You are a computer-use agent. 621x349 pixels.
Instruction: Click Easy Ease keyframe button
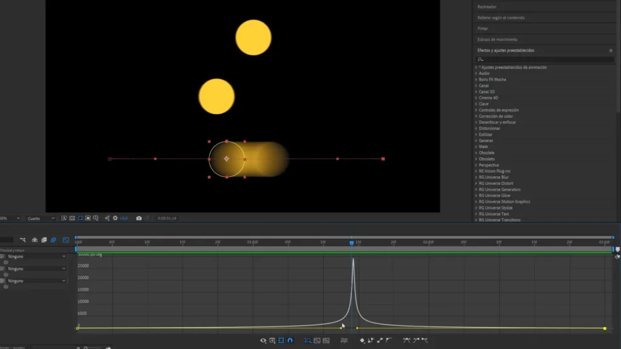(406, 341)
